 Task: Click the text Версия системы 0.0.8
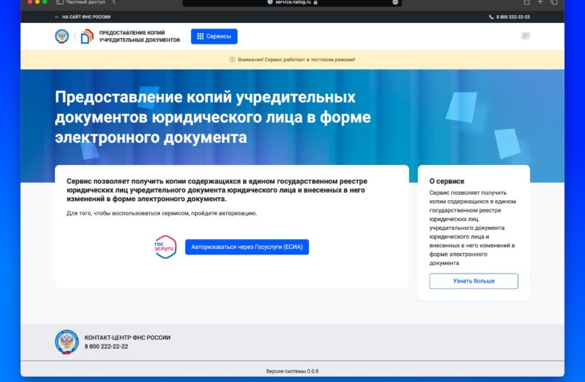coord(292,371)
